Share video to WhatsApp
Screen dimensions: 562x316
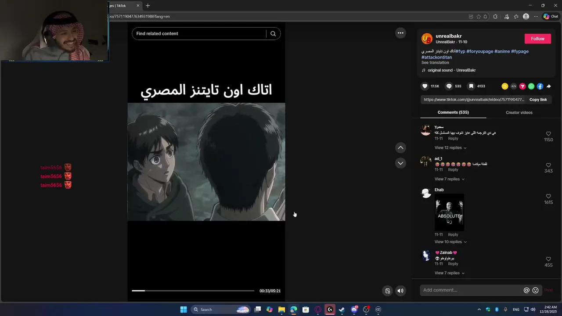[x=531, y=86]
